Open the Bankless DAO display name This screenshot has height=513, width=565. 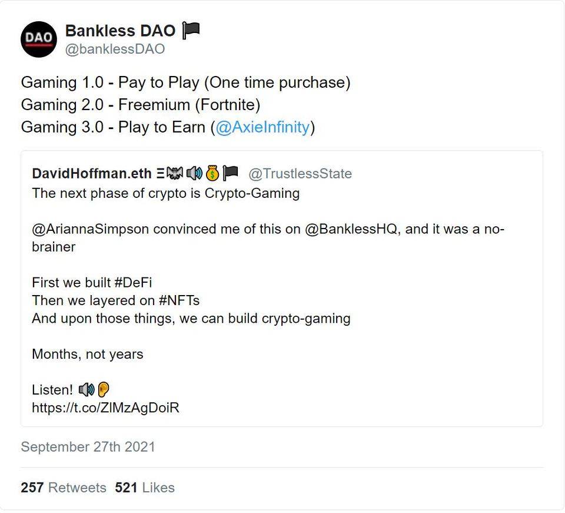click(120, 31)
